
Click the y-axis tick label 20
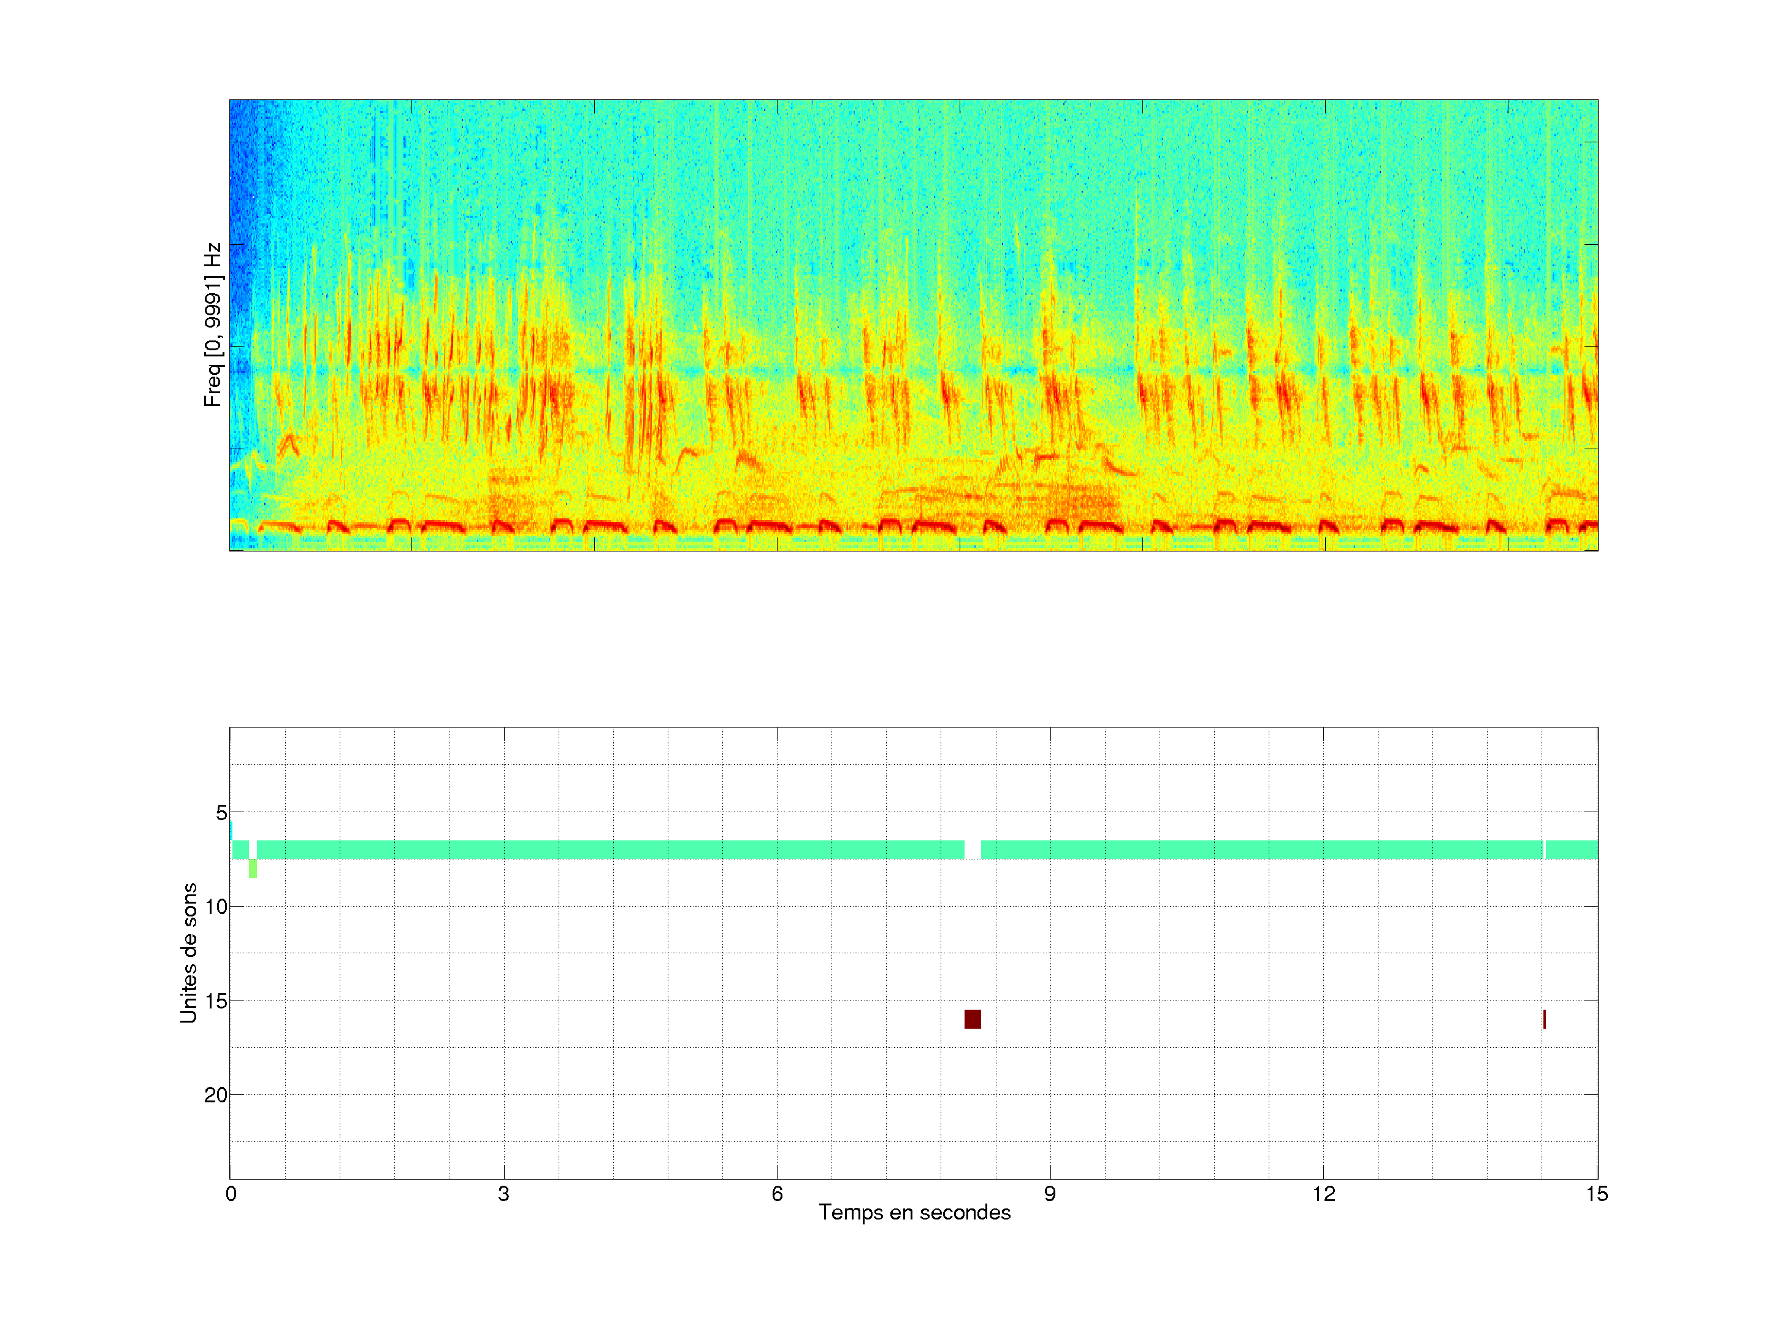pos(216,1095)
